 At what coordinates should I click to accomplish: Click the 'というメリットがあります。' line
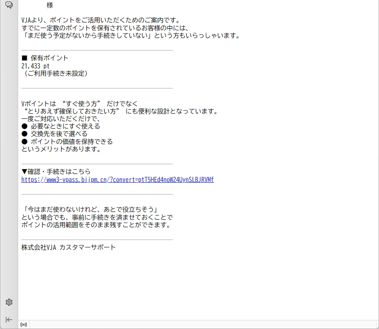click(x=62, y=150)
